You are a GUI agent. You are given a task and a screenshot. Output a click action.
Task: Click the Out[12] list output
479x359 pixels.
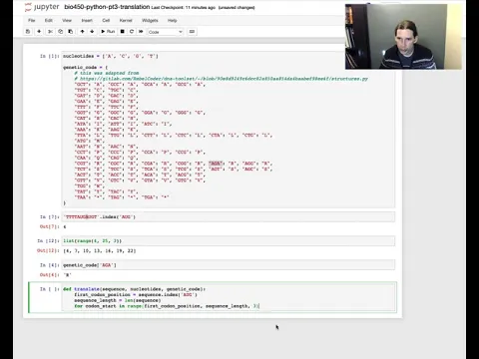point(100,250)
